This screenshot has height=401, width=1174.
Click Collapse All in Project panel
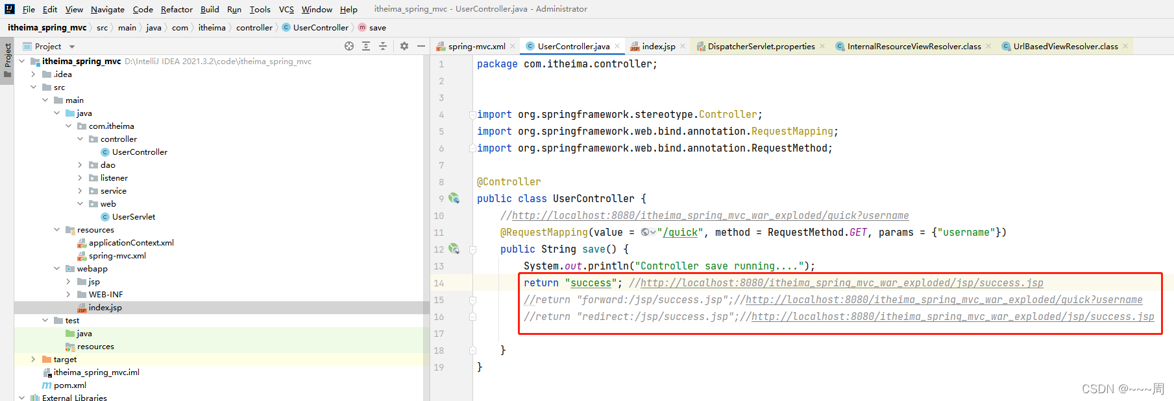click(383, 46)
